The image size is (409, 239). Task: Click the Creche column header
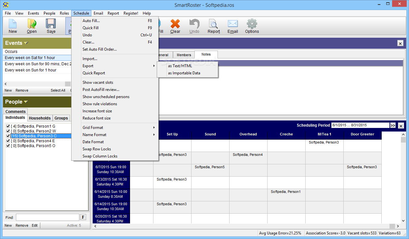coord(286,134)
